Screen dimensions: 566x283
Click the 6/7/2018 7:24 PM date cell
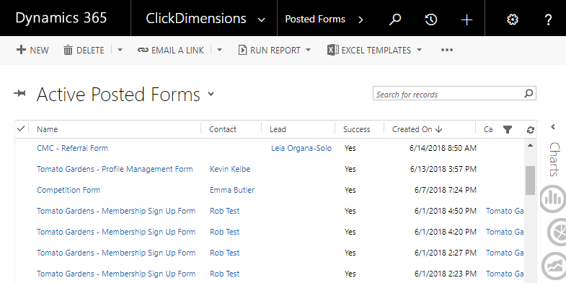click(x=446, y=190)
